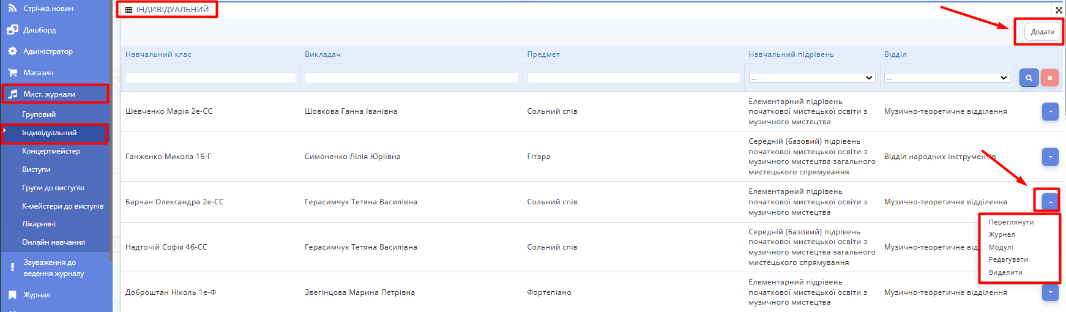The width and height of the screenshot is (1066, 312).
Task: Click the fullscreen expand icon at top right
Action: [1059, 10]
